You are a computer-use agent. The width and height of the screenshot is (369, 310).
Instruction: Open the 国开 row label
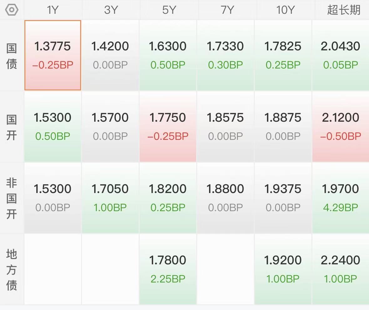coord(12,127)
